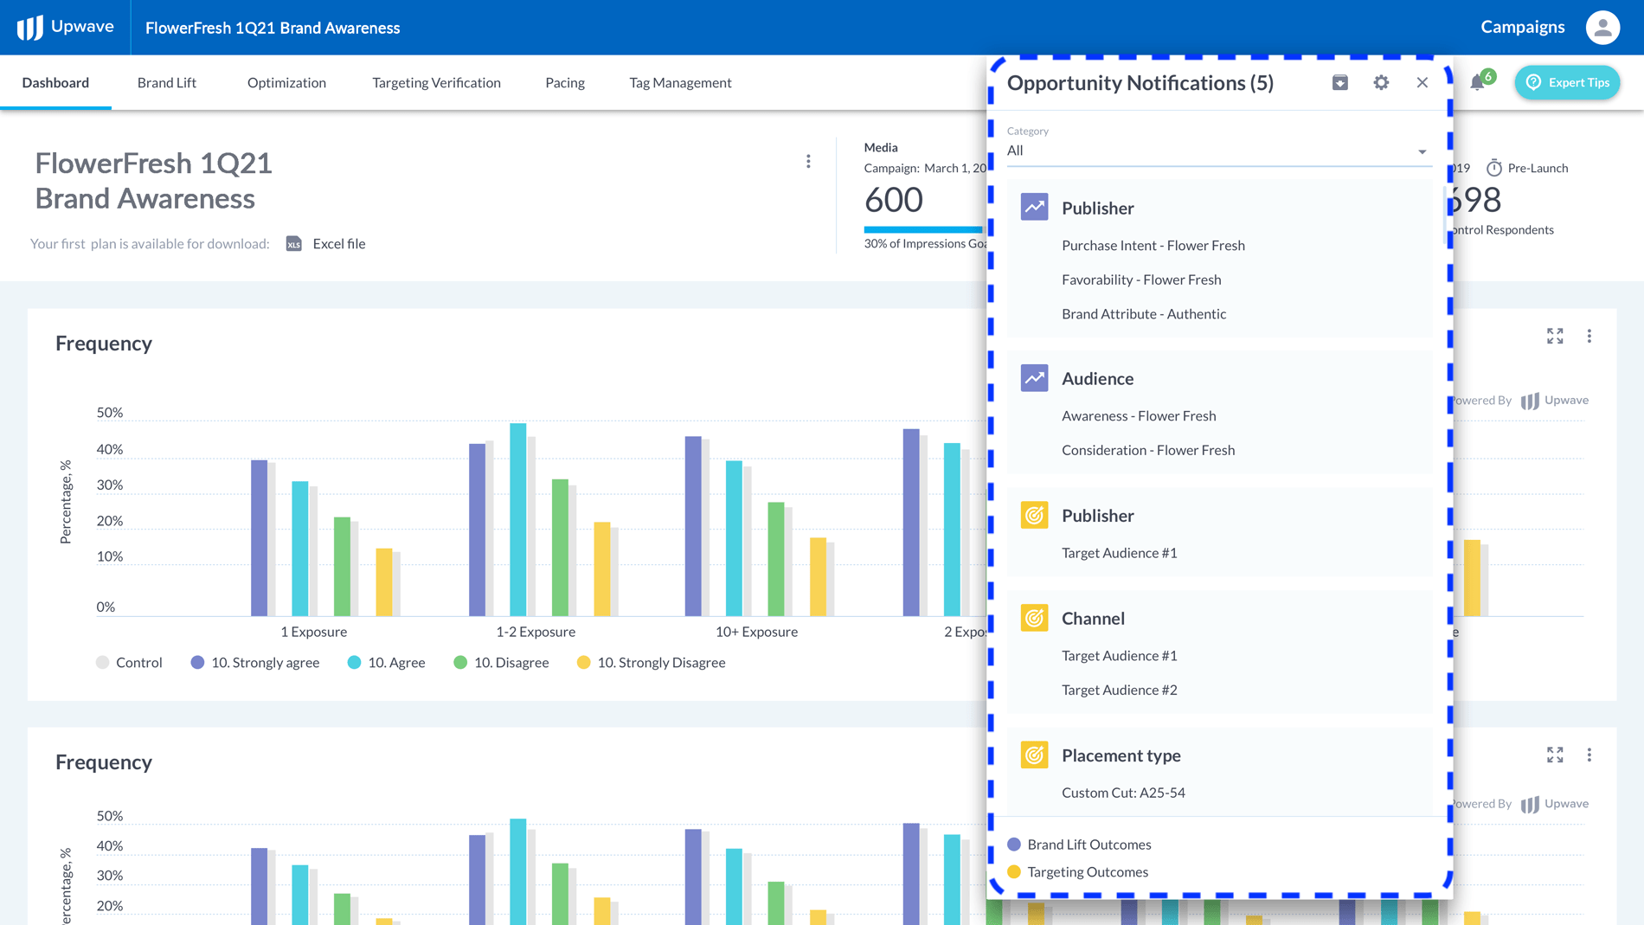Click the Opportunity Notifications (5) heading
This screenshot has width=1644, height=925.
coord(1140,83)
